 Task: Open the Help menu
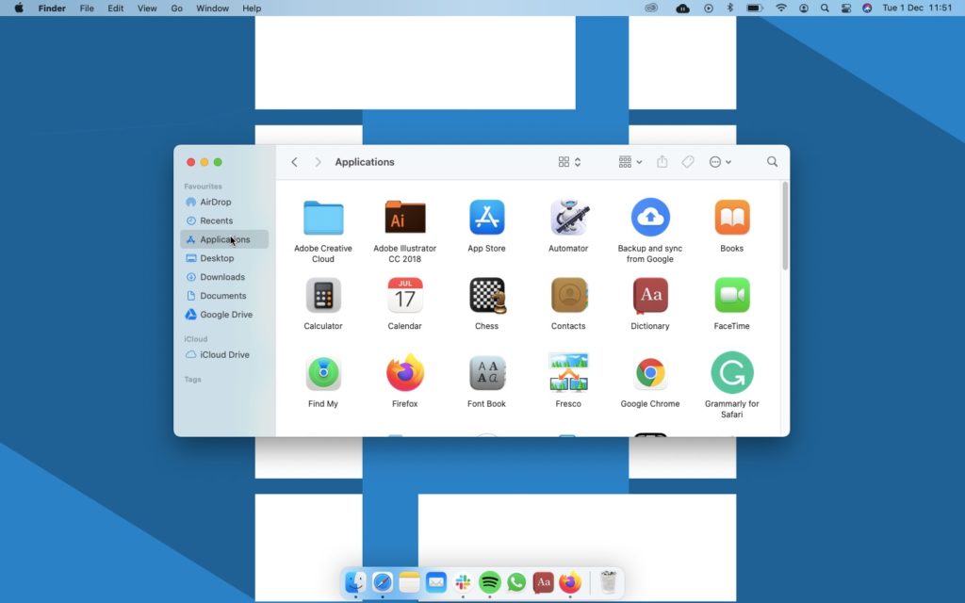tap(252, 8)
